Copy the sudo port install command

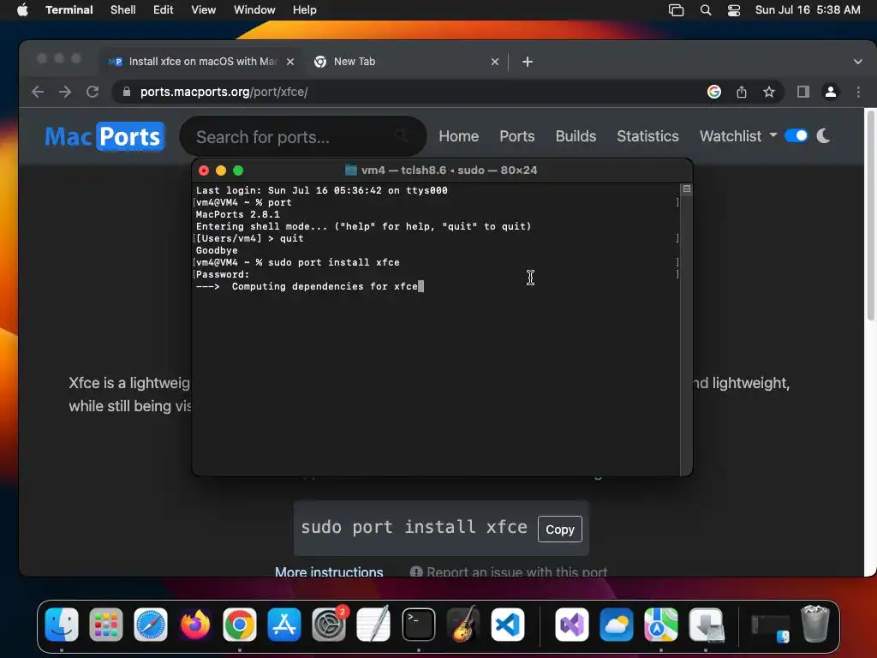click(560, 529)
